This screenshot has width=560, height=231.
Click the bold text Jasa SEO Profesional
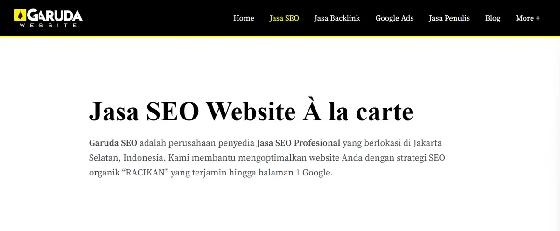pos(298,142)
